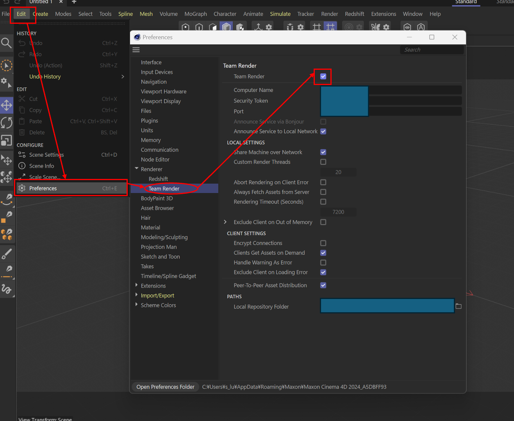Screen dimensions: 514x421
Task: Collapse the Renderer tree node
Action: pos(136,169)
